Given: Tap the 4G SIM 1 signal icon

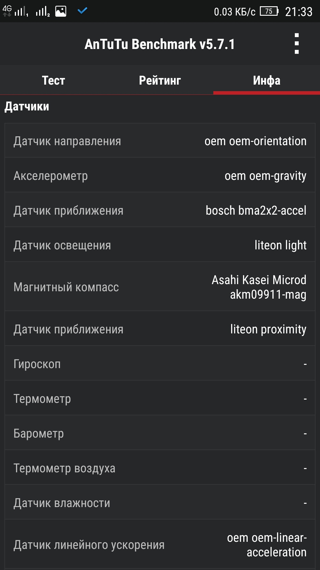Looking at the screenshot, I should tap(15, 11).
